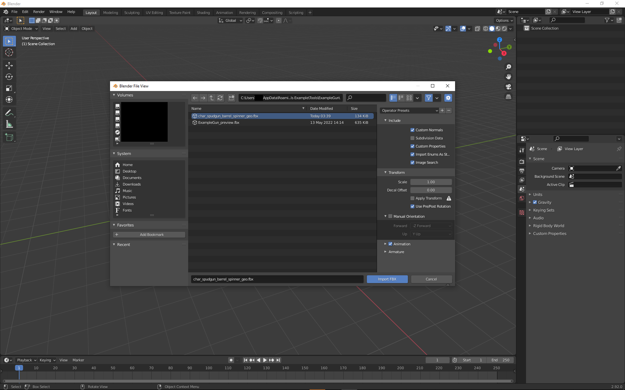Open Render properties tab icon
The height and width of the screenshot is (390, 625).
522,162
